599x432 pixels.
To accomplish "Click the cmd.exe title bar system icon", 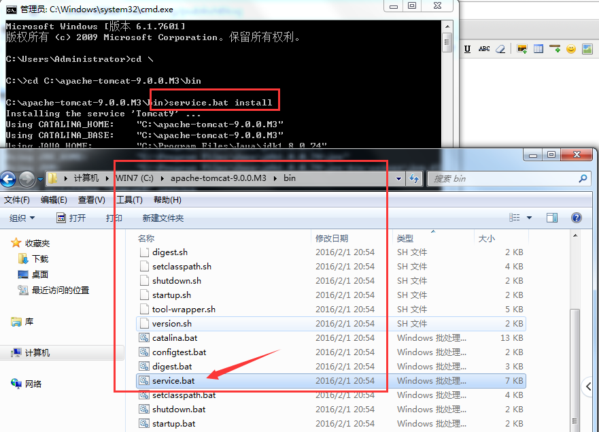I will [x=12, y=10].
